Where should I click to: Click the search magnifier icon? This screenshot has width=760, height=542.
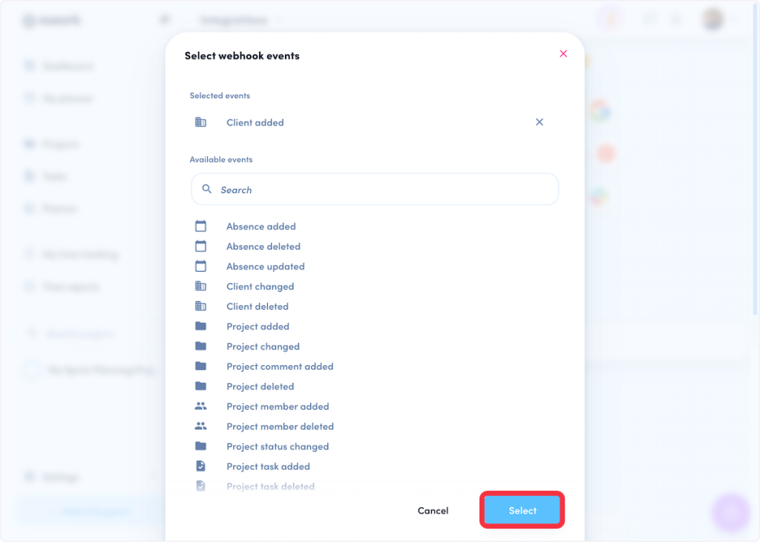(207, 189)
